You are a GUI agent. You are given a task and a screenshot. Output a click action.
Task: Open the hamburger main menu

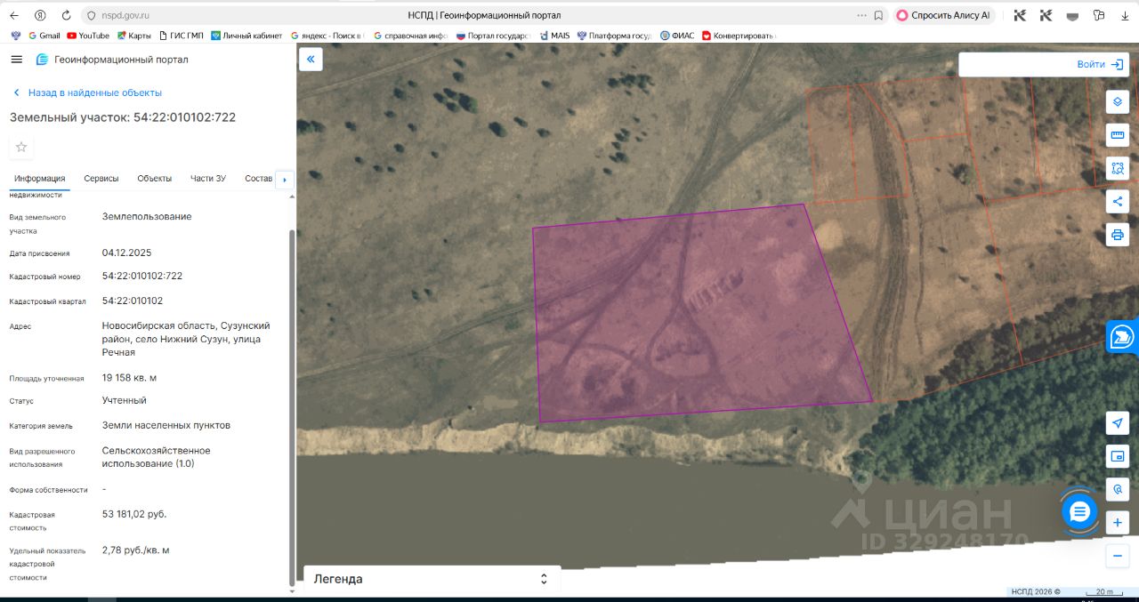(x=16, y=60)
